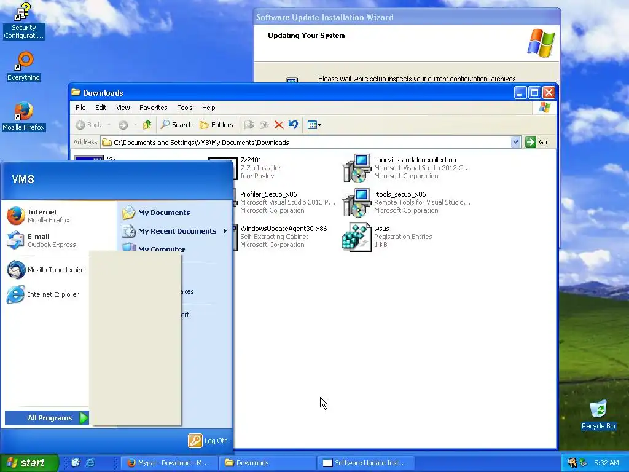
Task: Select the wsus file name
Action: [381, 229]
